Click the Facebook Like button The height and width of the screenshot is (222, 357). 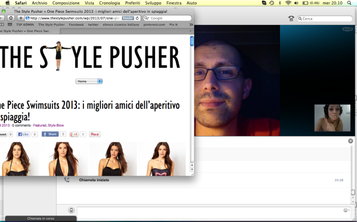click(24, 134)
